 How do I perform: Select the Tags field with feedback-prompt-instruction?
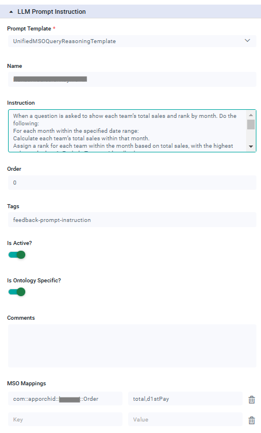click(x=132, y=220)
